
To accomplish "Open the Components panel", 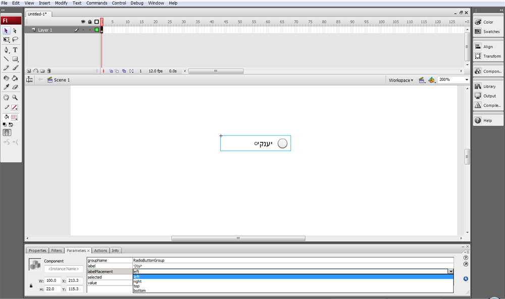I will click(x=488, y=71).
